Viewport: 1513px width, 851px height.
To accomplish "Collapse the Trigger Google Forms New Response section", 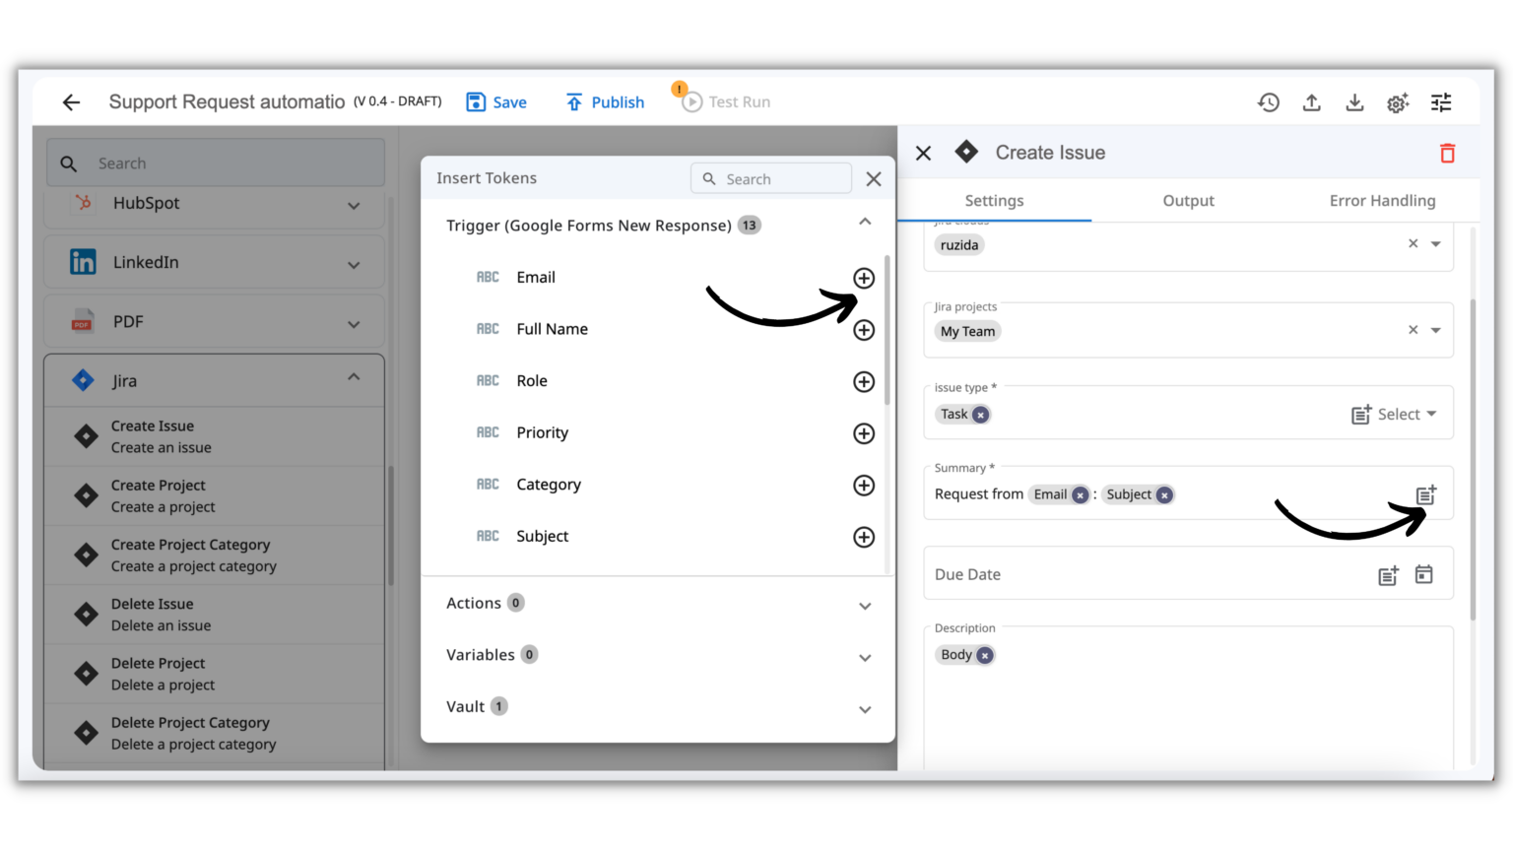I will pos(865,222).
